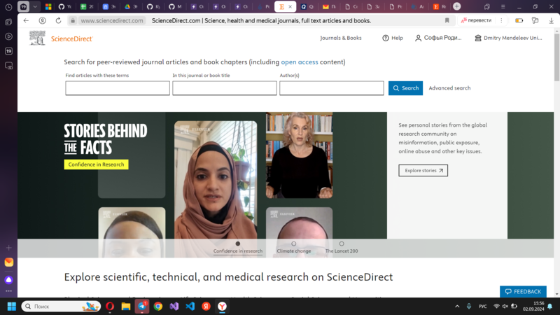This screenshot has width=560, height=315.
Task: Click the blue Search button
Action: [406, 88]
